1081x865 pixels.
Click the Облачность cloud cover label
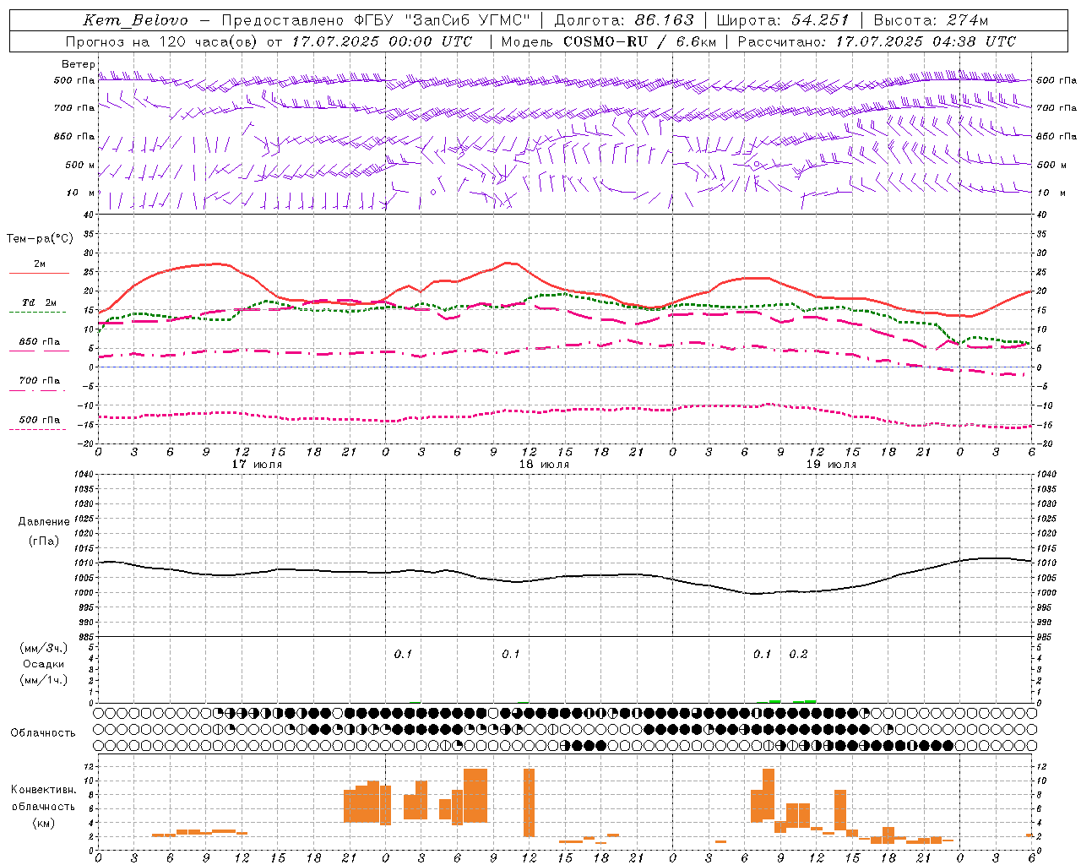tap(43, 733)
